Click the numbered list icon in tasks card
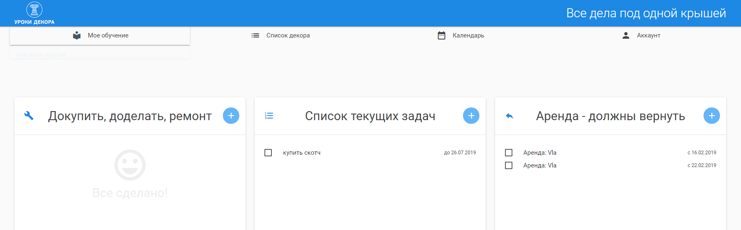The image size is (741, 230). (269, 116)
